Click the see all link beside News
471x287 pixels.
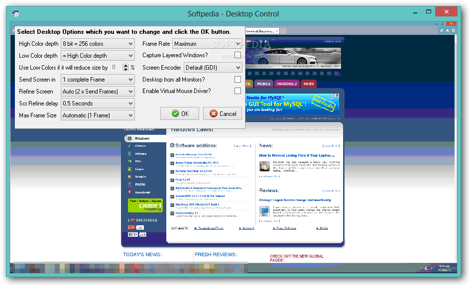point(331,146)
